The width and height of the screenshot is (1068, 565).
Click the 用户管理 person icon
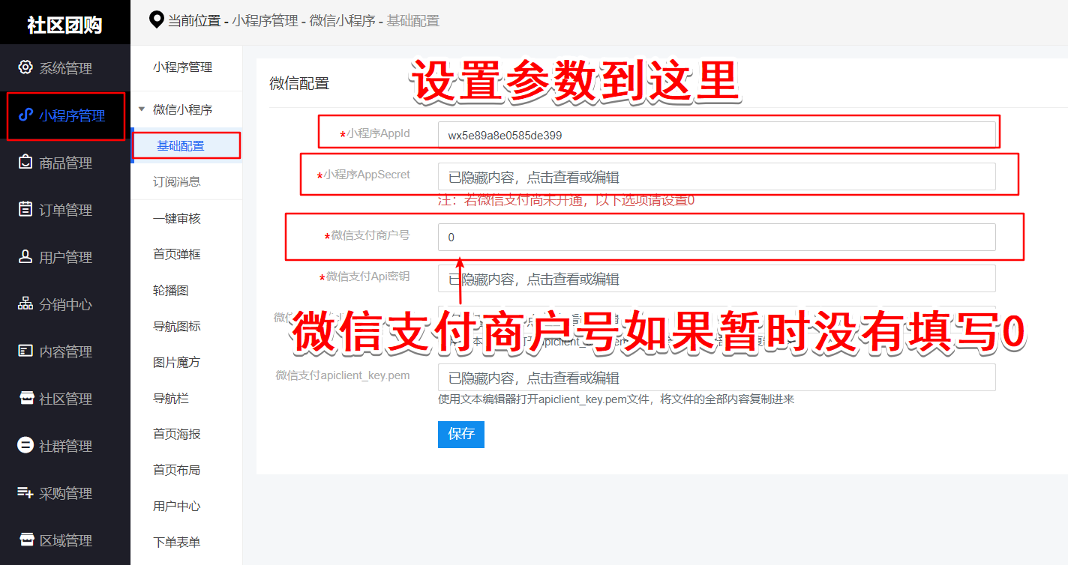[25, 257]
